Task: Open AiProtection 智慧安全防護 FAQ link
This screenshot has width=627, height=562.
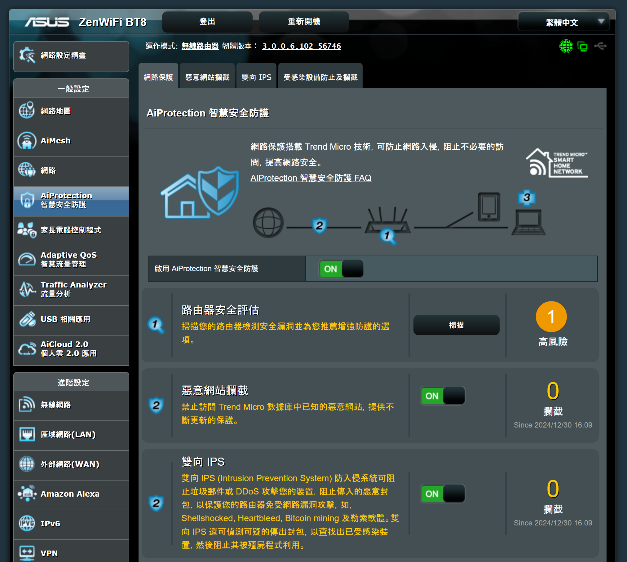Action: pyautogui.click(x=311, y=178)
